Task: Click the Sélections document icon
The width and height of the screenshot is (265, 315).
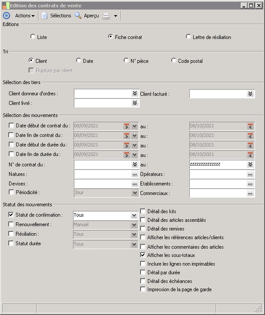Action: [x=44, y=16]
